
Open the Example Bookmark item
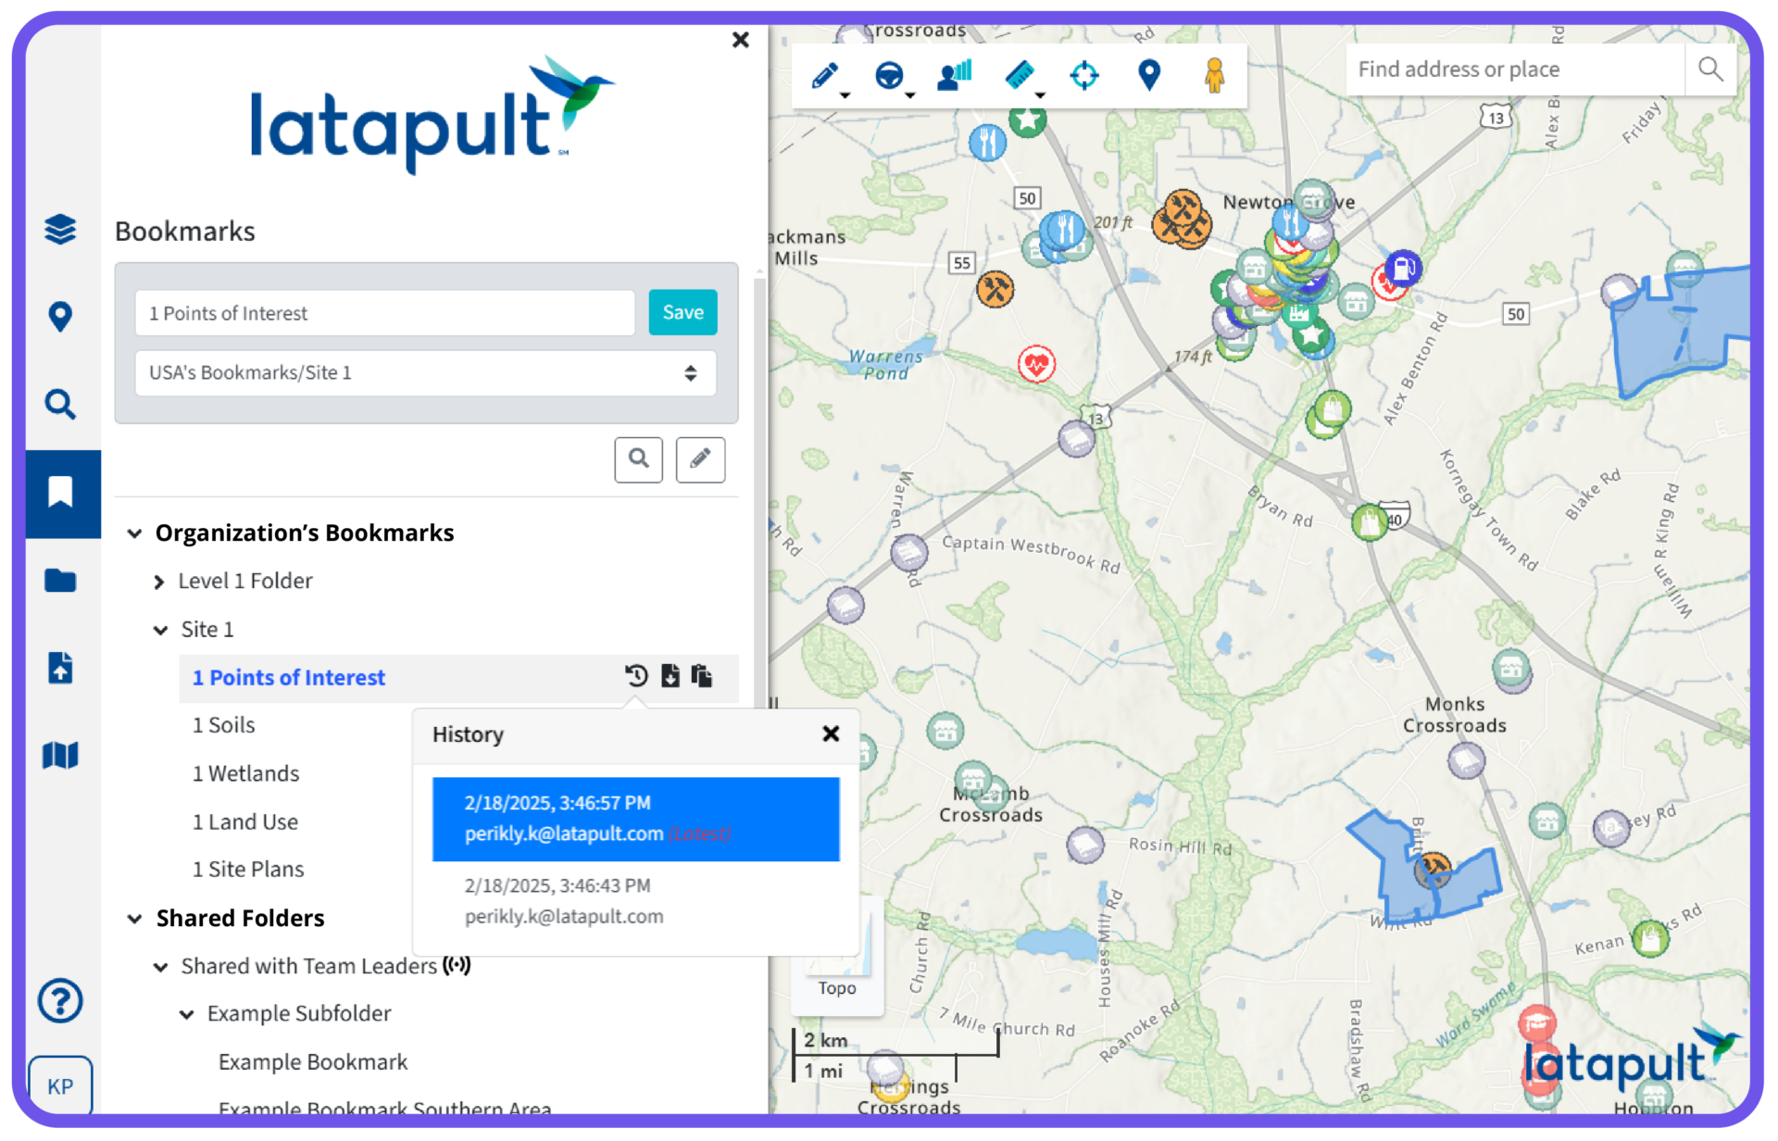coord(312,1062)
